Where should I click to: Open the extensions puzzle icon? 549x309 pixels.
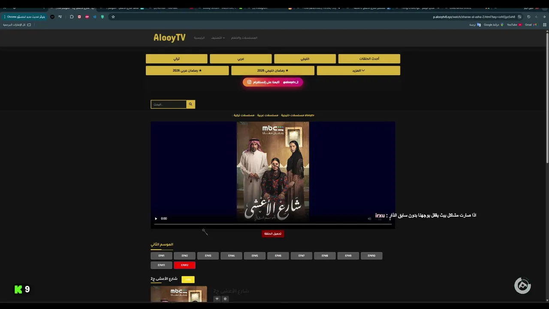point(72,17)
